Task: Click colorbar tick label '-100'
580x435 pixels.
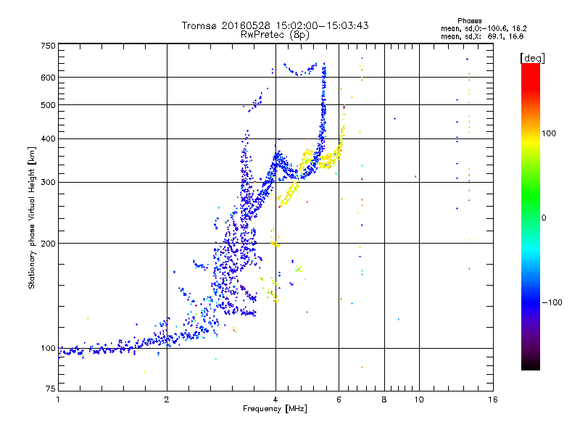Action: pos(552,302)
